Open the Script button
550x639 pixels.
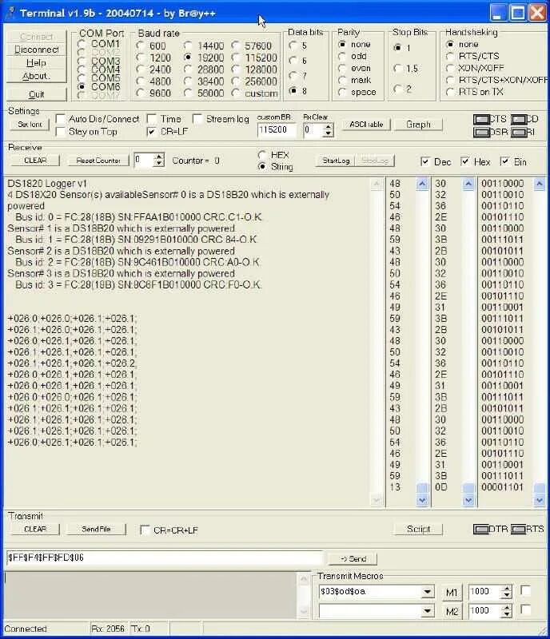[x=418, y=529]
